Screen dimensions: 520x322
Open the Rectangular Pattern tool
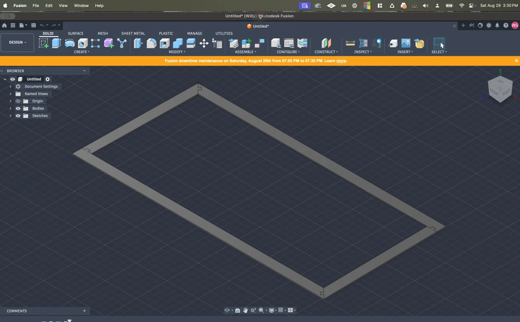coord(96,43)
